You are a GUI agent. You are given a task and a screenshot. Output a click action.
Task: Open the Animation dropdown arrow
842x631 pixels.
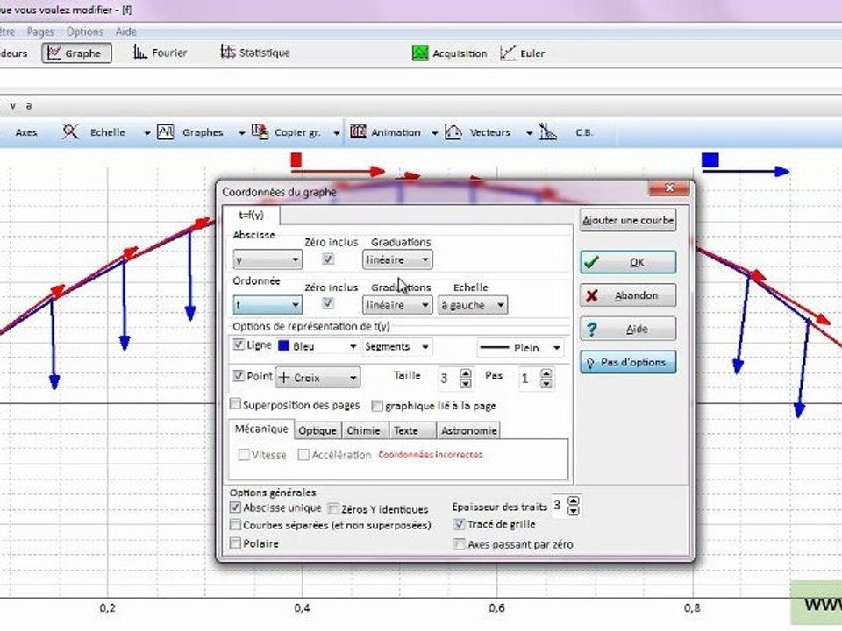pos(434,132)
